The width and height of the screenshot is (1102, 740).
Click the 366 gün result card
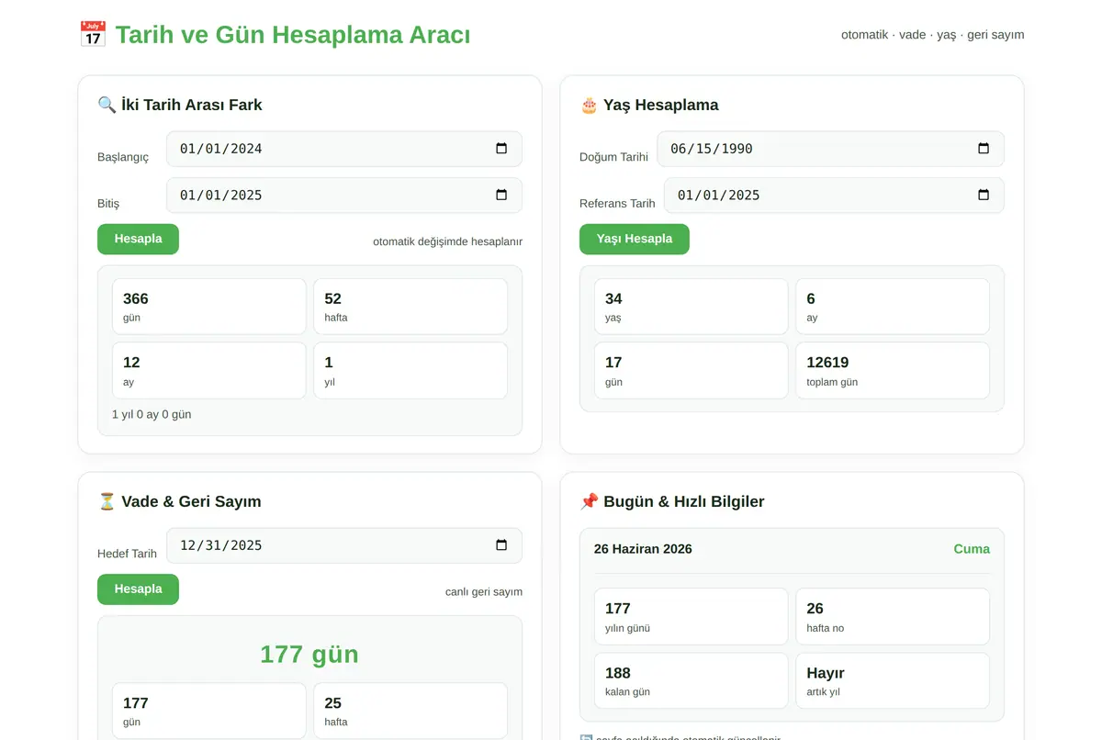tap(209, 307)
